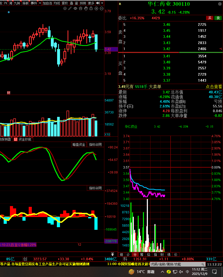223x277 pixels.
Task: Open the toolbox icon above chart
Action: (81, 8)
